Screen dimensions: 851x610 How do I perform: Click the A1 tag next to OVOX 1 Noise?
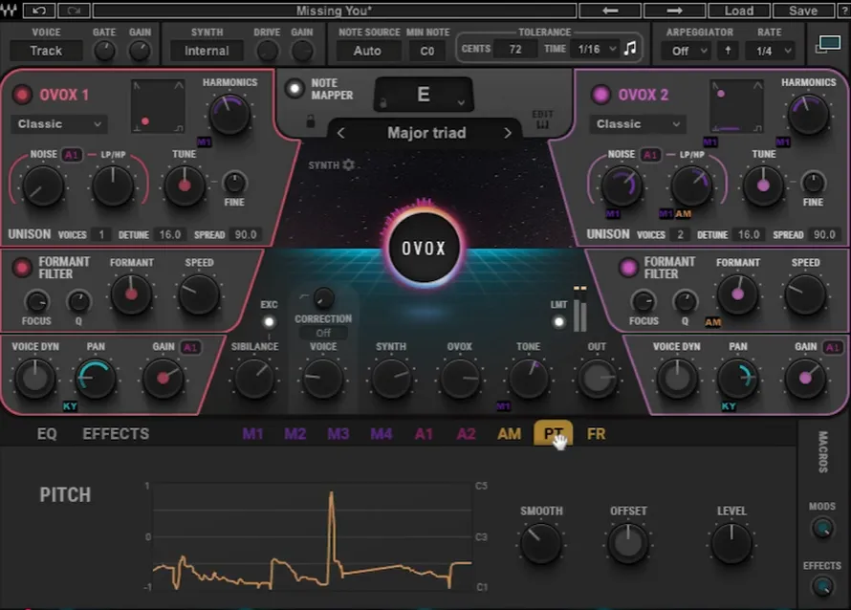click(x=71, y=155)
